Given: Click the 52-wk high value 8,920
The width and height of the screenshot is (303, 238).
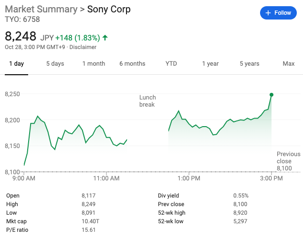Looking at the screenshot, I should [x=240, y=213].
